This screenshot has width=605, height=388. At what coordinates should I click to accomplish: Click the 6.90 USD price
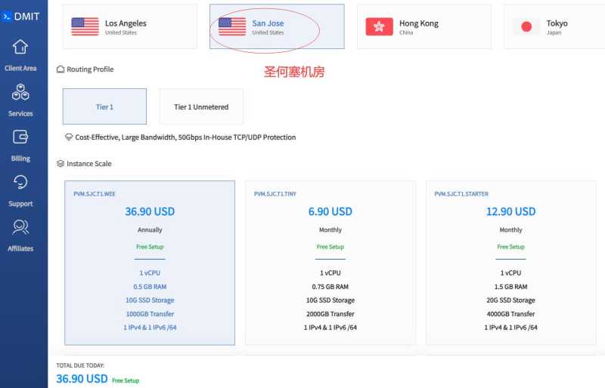(330, 211)
